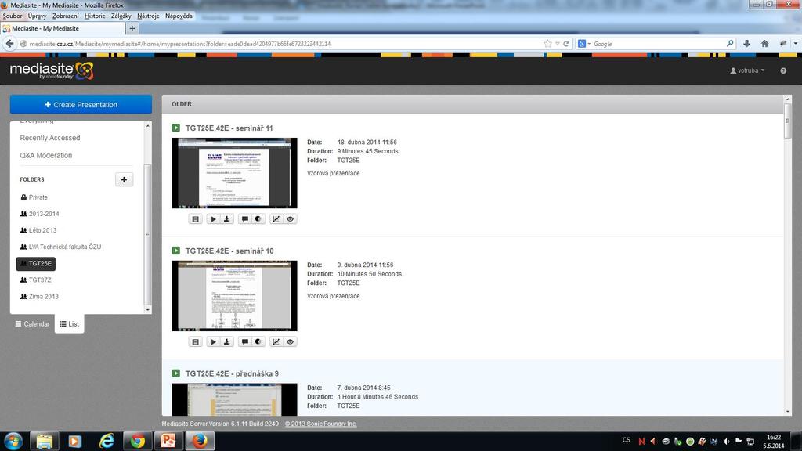Click the 2013 Sonic Foundry Inc. link
Screen dimensions: 802x451
click(320, 424)
